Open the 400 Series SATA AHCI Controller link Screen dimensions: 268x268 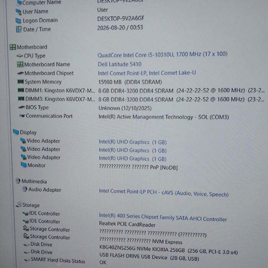click(x=163, y=217)
